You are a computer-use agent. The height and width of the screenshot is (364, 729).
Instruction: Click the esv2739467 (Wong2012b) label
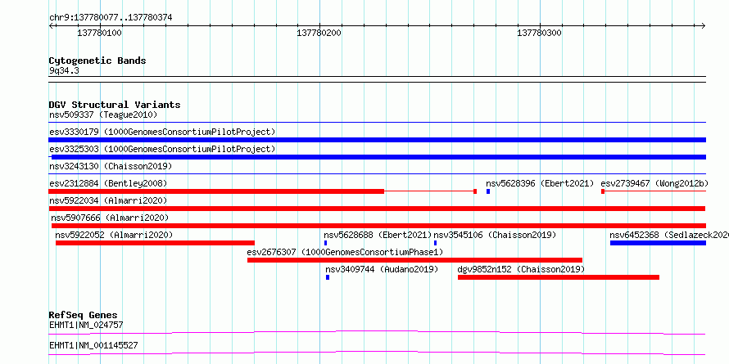654,183
